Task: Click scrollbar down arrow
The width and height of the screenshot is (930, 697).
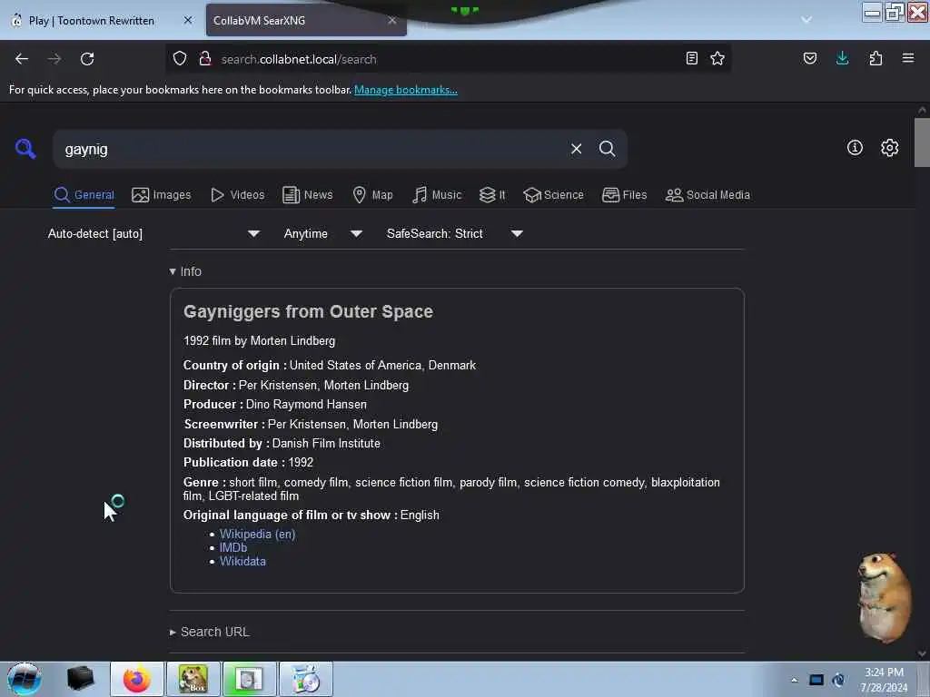Action: point(922,653)
